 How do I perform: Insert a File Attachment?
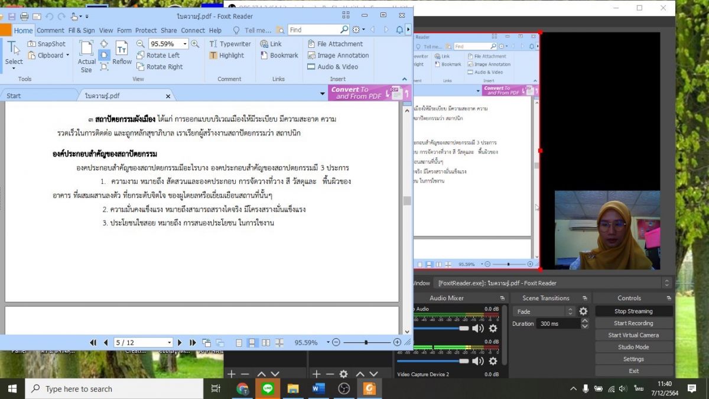(334, 44)
